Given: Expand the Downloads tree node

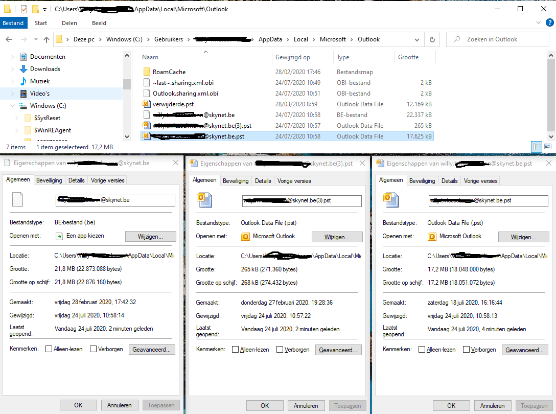Looking at the screenshot, I should tap(13, 69).
